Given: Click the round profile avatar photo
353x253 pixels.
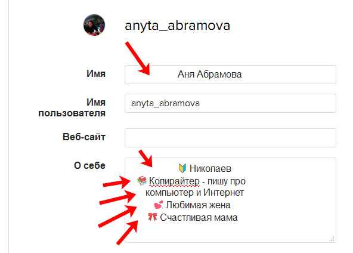Looking at the screenshot, I should (94, 25).
